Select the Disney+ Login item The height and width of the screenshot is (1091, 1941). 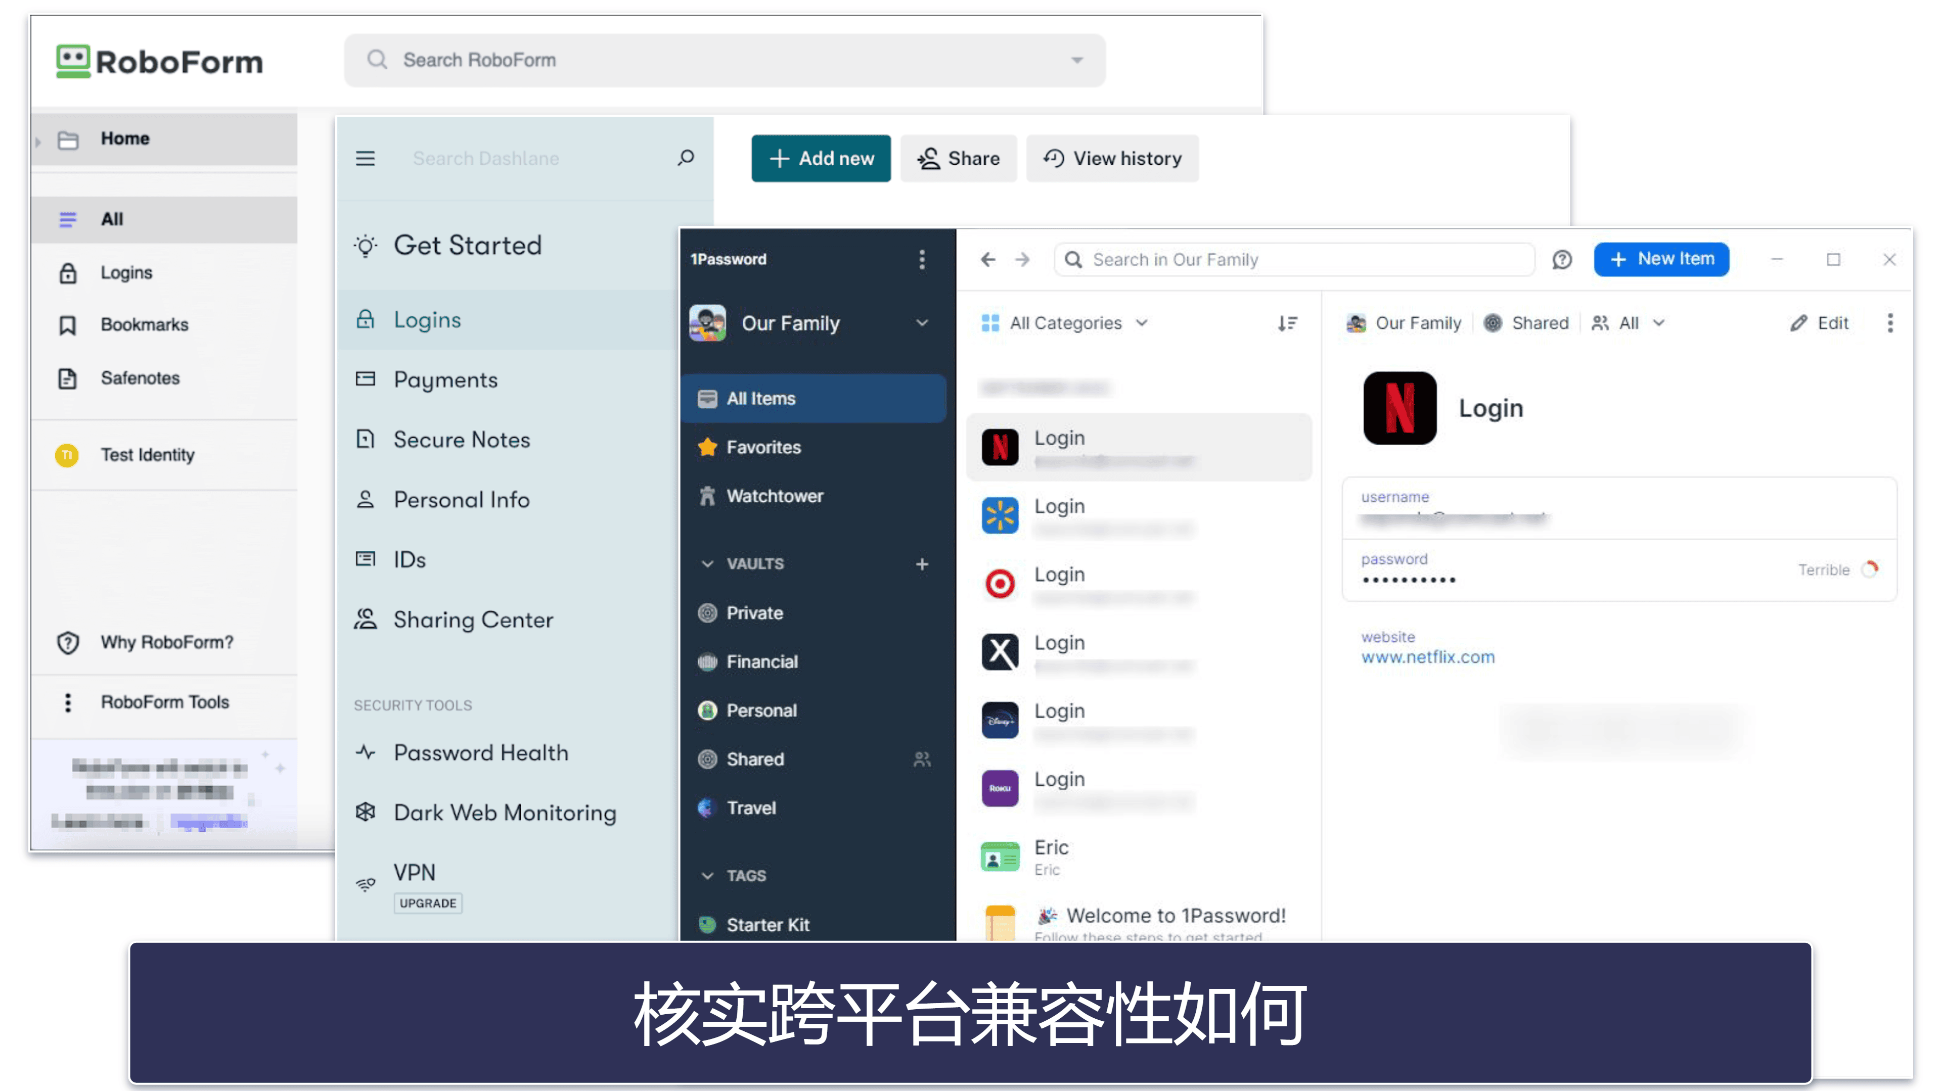[1139, 720]
